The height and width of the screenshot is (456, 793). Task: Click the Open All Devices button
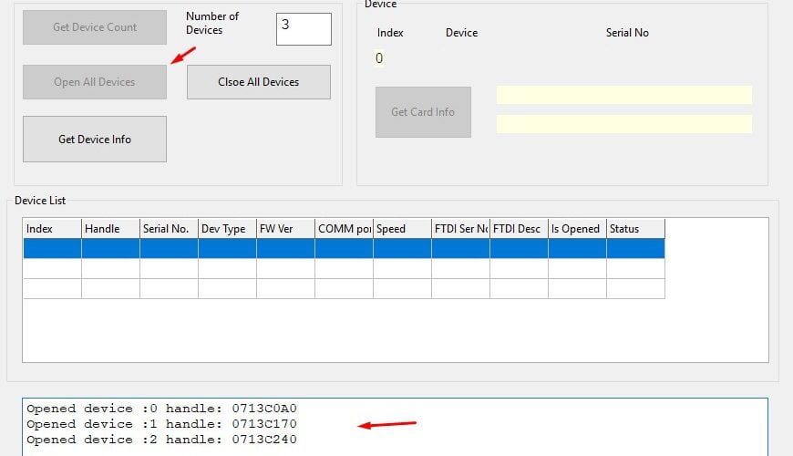95,82
